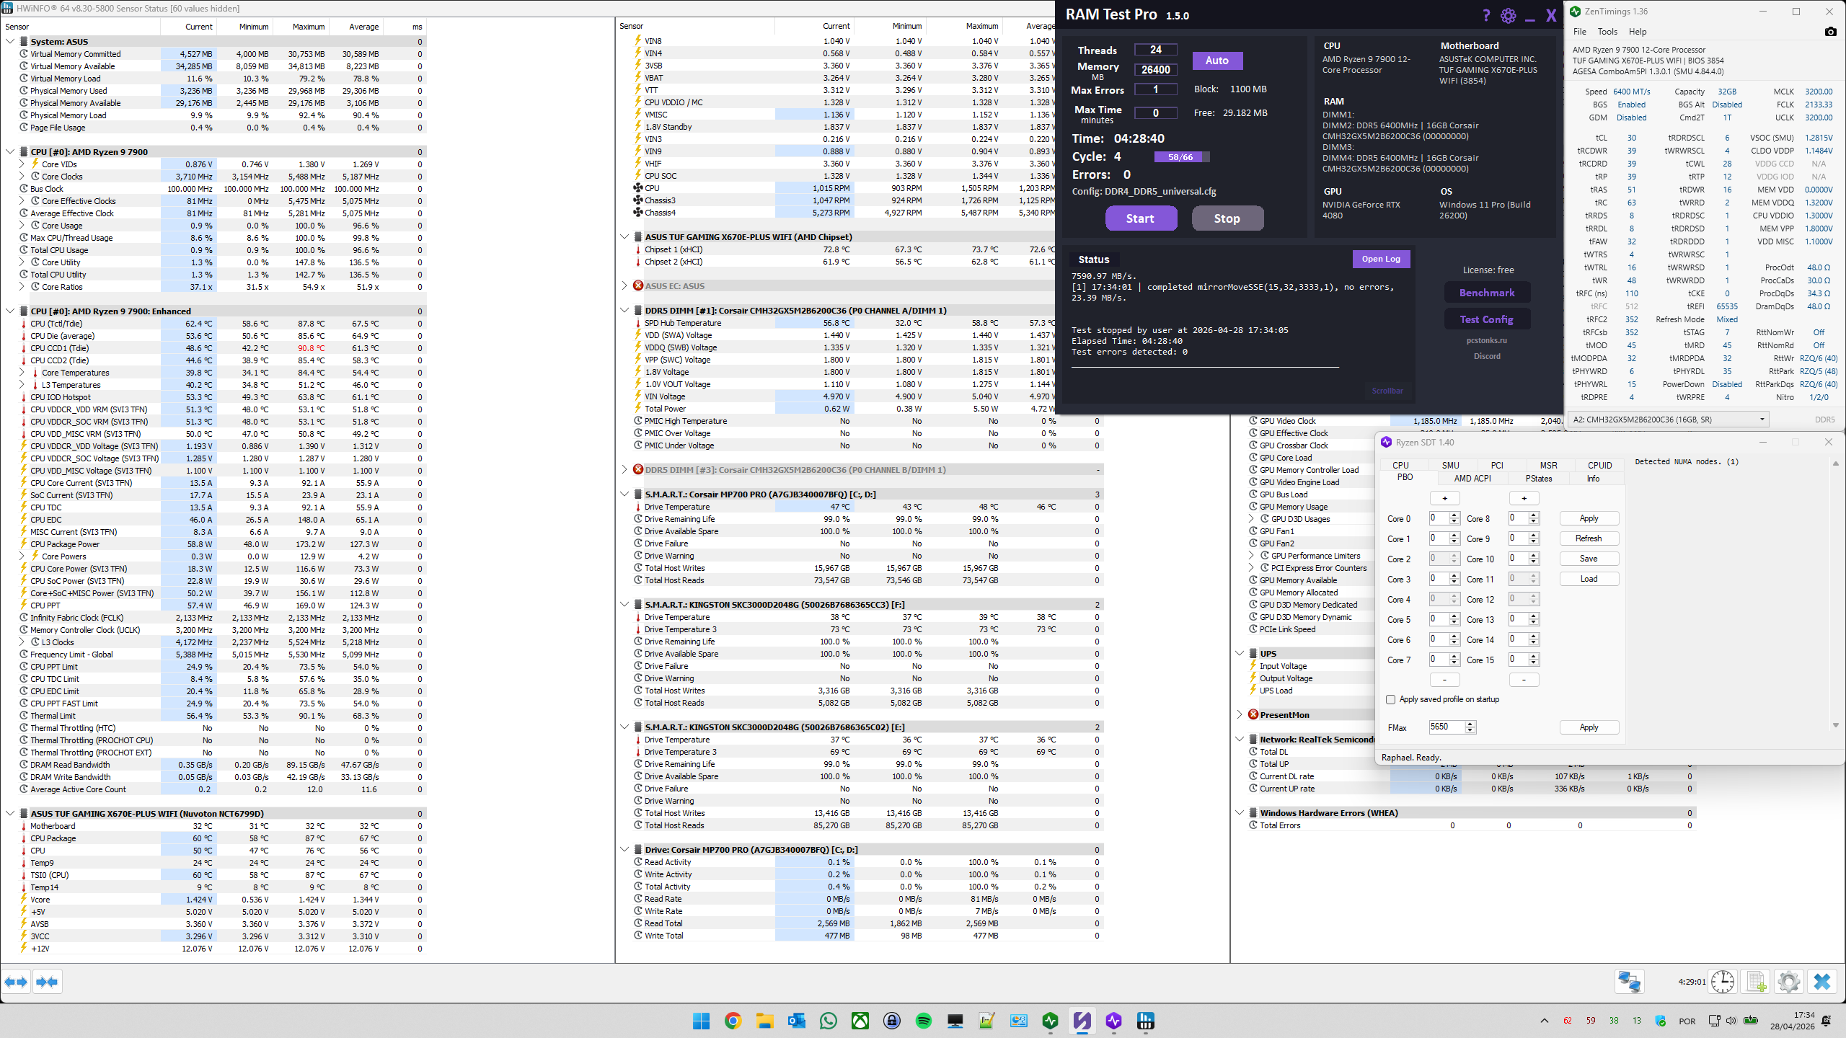Collapse the DDR5 DIMM [#1] sensor group
The width and height of the screenshot is (1846, 1038).
624,310
